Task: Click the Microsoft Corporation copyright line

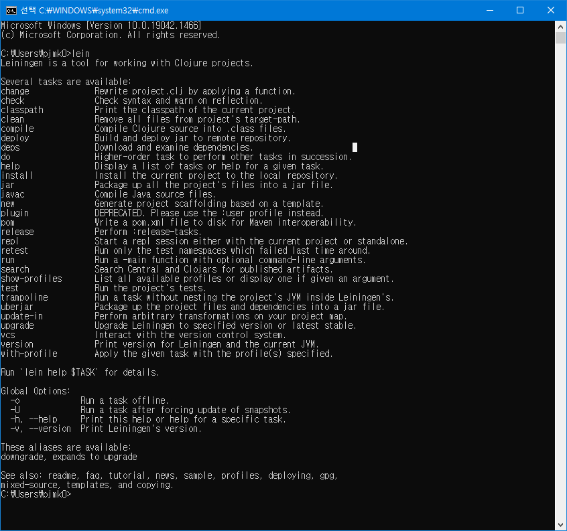Action: pos(111,35)
